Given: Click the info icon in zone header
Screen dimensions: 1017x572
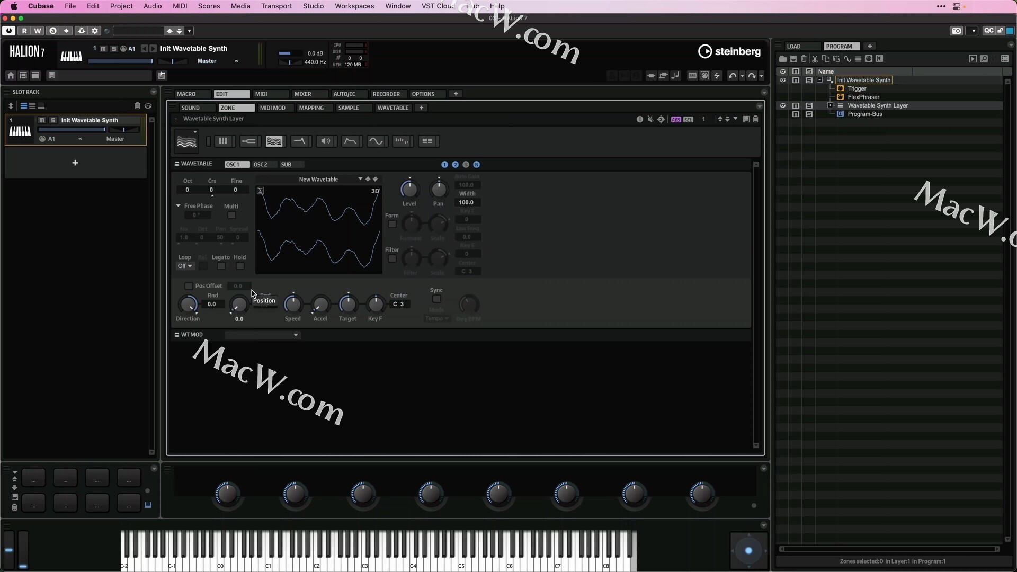Looking at the screenshot, I should [639, 119].
